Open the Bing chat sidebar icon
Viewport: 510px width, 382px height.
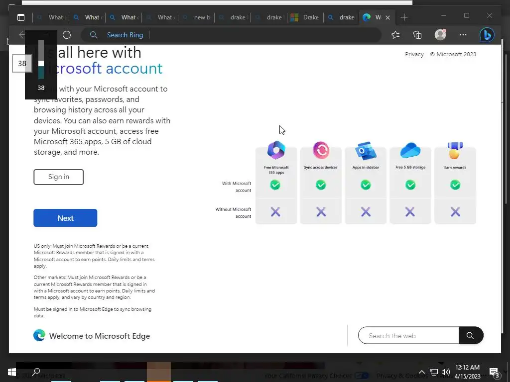(x=487, y=35)
